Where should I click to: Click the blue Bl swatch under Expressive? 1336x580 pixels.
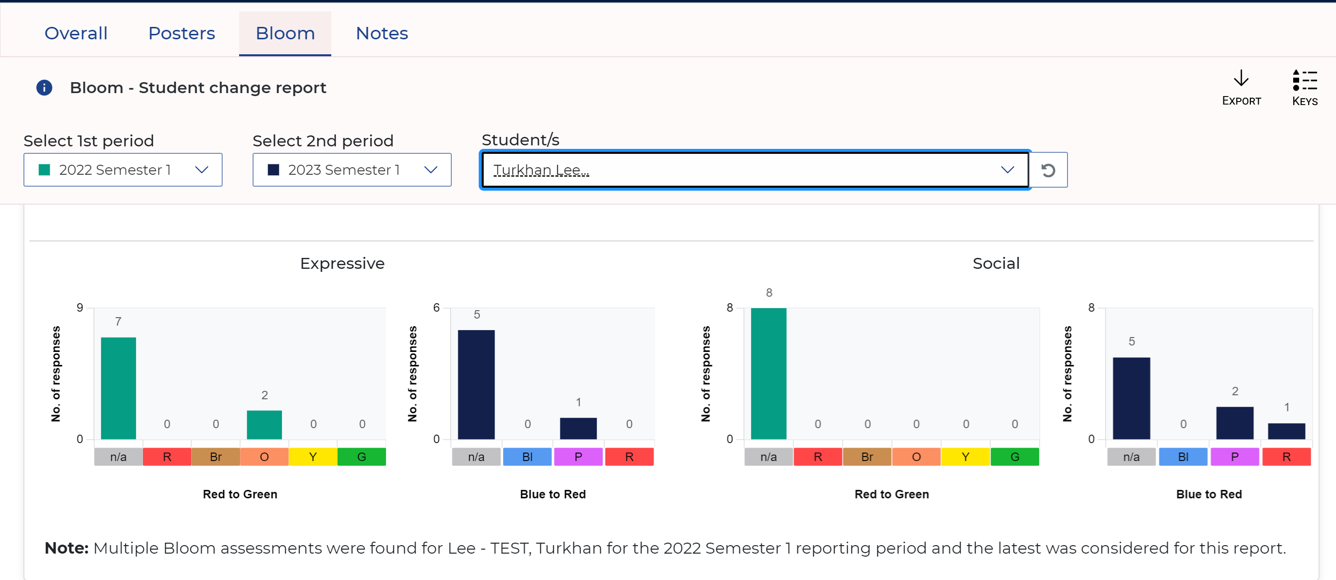[x=527, y=457]
